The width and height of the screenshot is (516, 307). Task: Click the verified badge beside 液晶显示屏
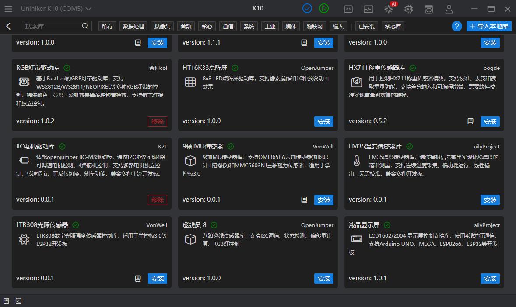387,225
